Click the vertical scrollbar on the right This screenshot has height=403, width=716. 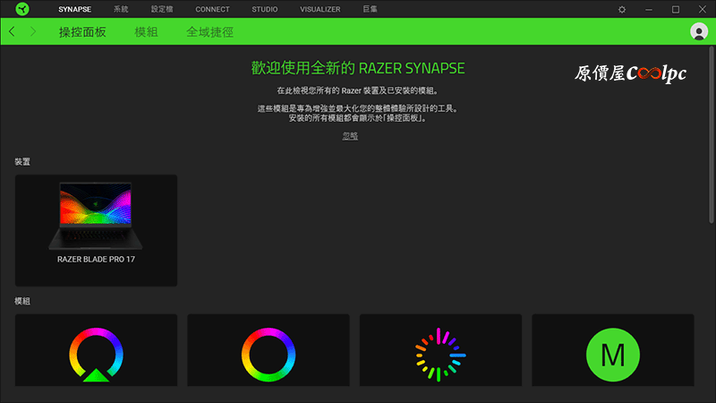point(711,135)
